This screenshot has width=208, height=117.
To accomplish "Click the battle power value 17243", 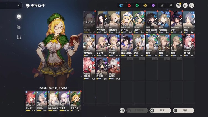I will pos(63,88).
